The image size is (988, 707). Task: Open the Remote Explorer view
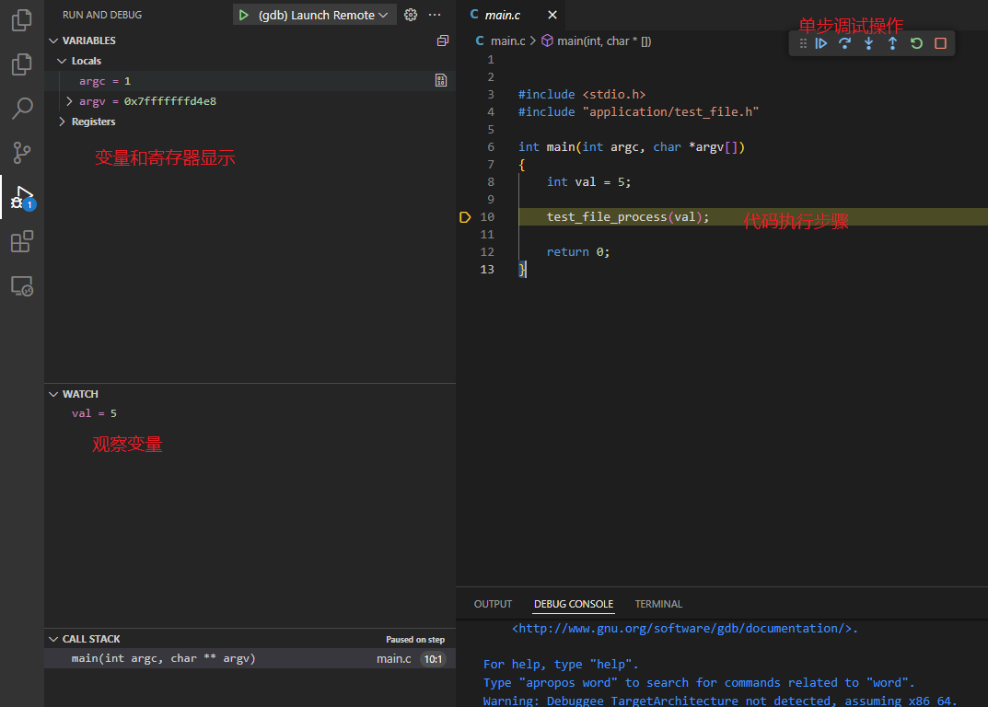pyautogui.click(x=22, y=286)
